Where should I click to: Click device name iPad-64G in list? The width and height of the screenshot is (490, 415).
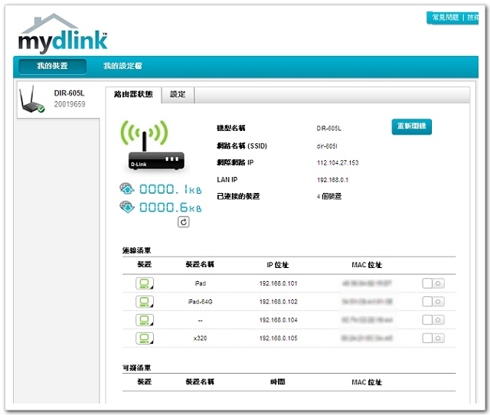[x=201, y=302]
